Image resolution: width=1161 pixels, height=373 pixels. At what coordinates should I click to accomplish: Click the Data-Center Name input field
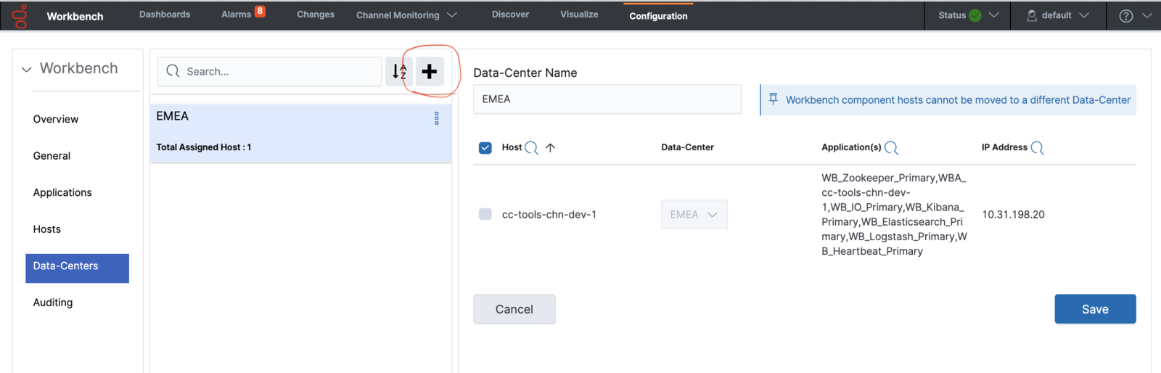pos(607,99)
